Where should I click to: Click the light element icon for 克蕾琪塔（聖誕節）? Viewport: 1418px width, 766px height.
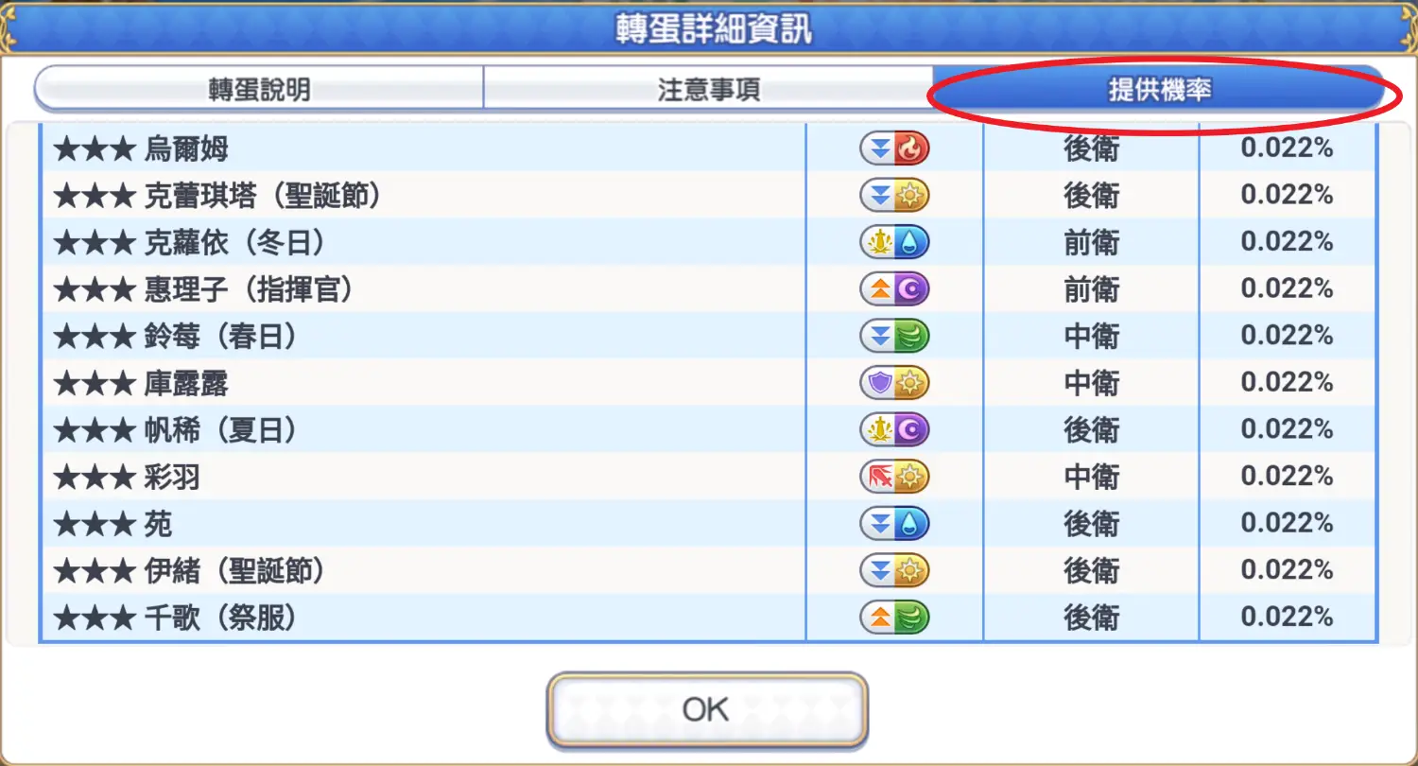(912, 196)
